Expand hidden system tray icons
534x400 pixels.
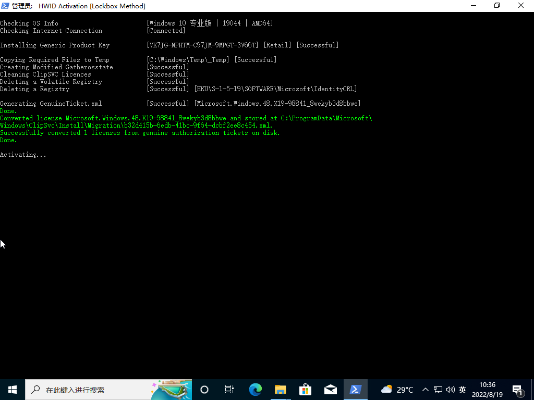tap(425, 389)
